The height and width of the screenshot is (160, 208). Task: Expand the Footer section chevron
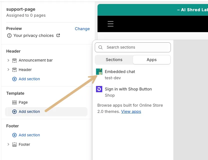pos(8,144)
